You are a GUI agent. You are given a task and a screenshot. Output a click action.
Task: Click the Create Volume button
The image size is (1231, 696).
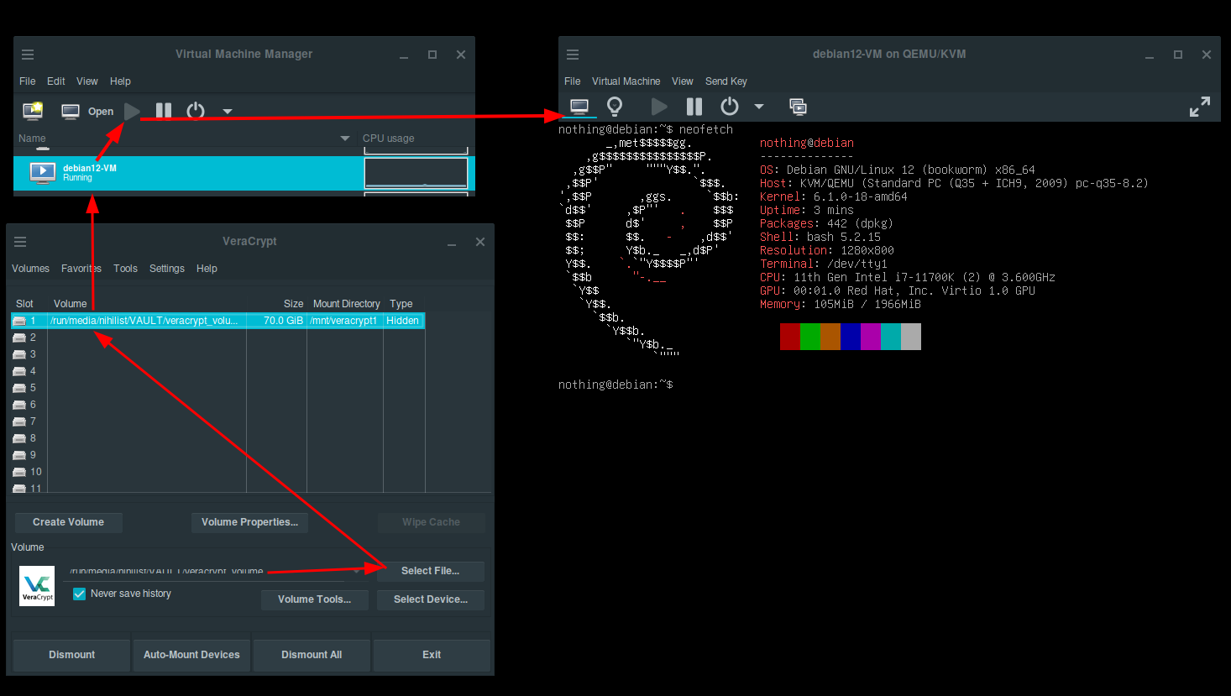68,522
